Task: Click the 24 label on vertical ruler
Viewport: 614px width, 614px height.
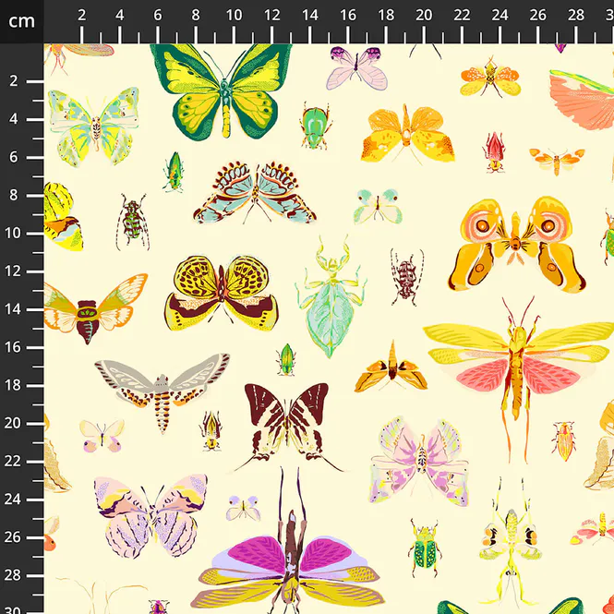Action: click(12, 500)
